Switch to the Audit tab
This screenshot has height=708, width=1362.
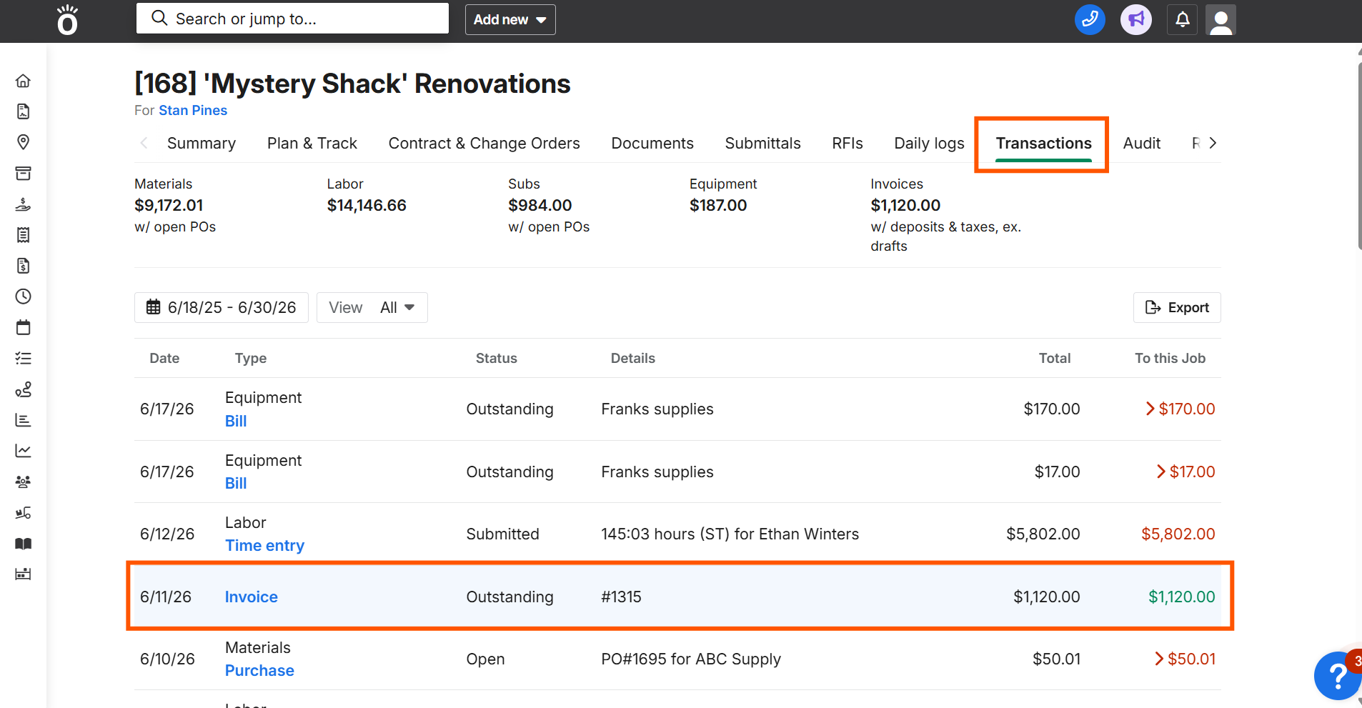point(1142,143)
